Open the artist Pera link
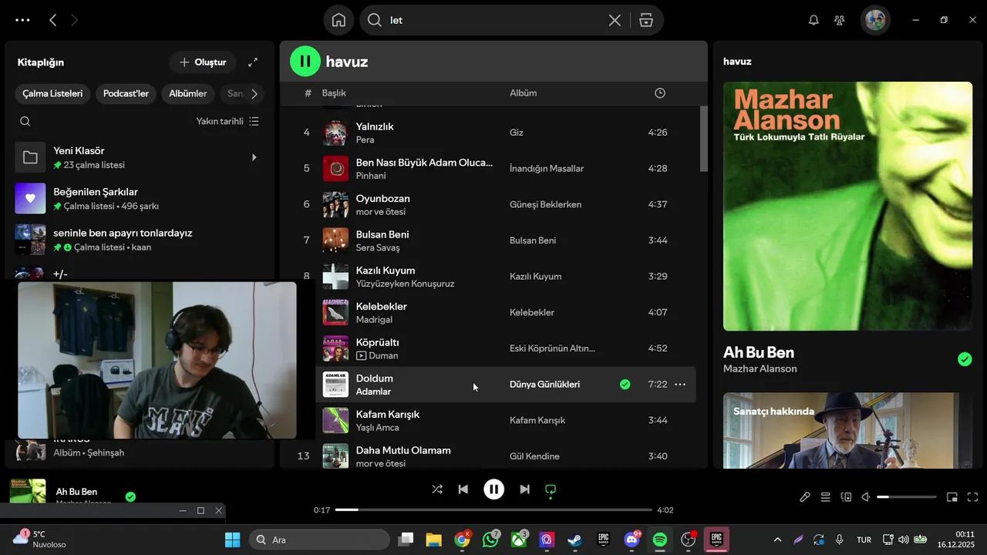Screen dimensions: 987x555 (x=365, y=140)
